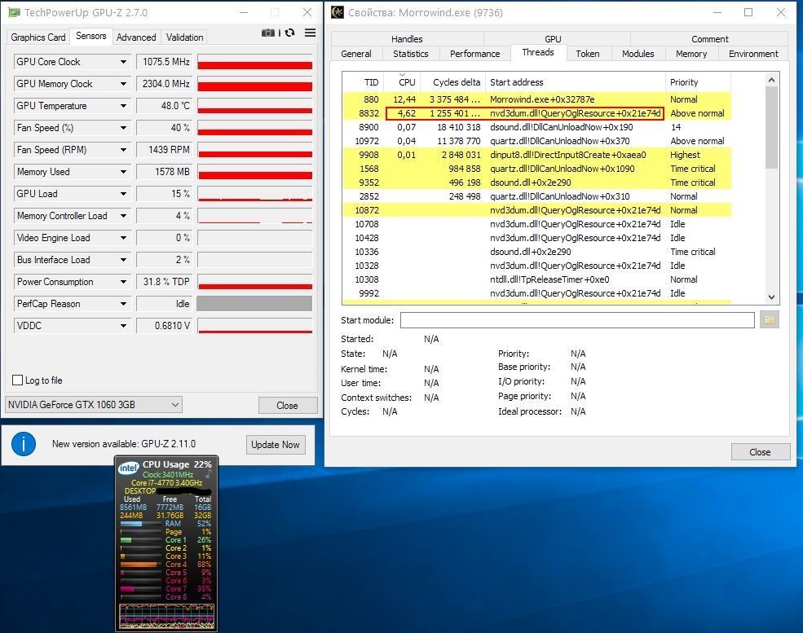Switch to the Graphics Card tab
The width and height of the screenshot is (803, 633).
pyautogui.click(x=38, y=37)
